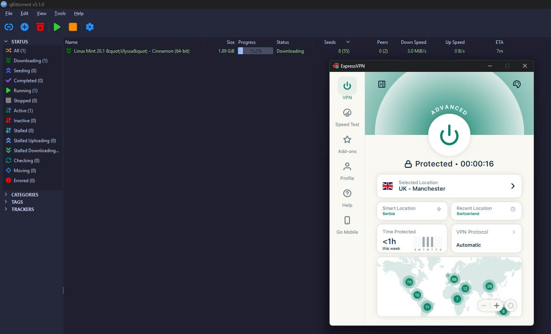
Task: Minimize the ExpressVPN window
Action: tap(490, 66)
